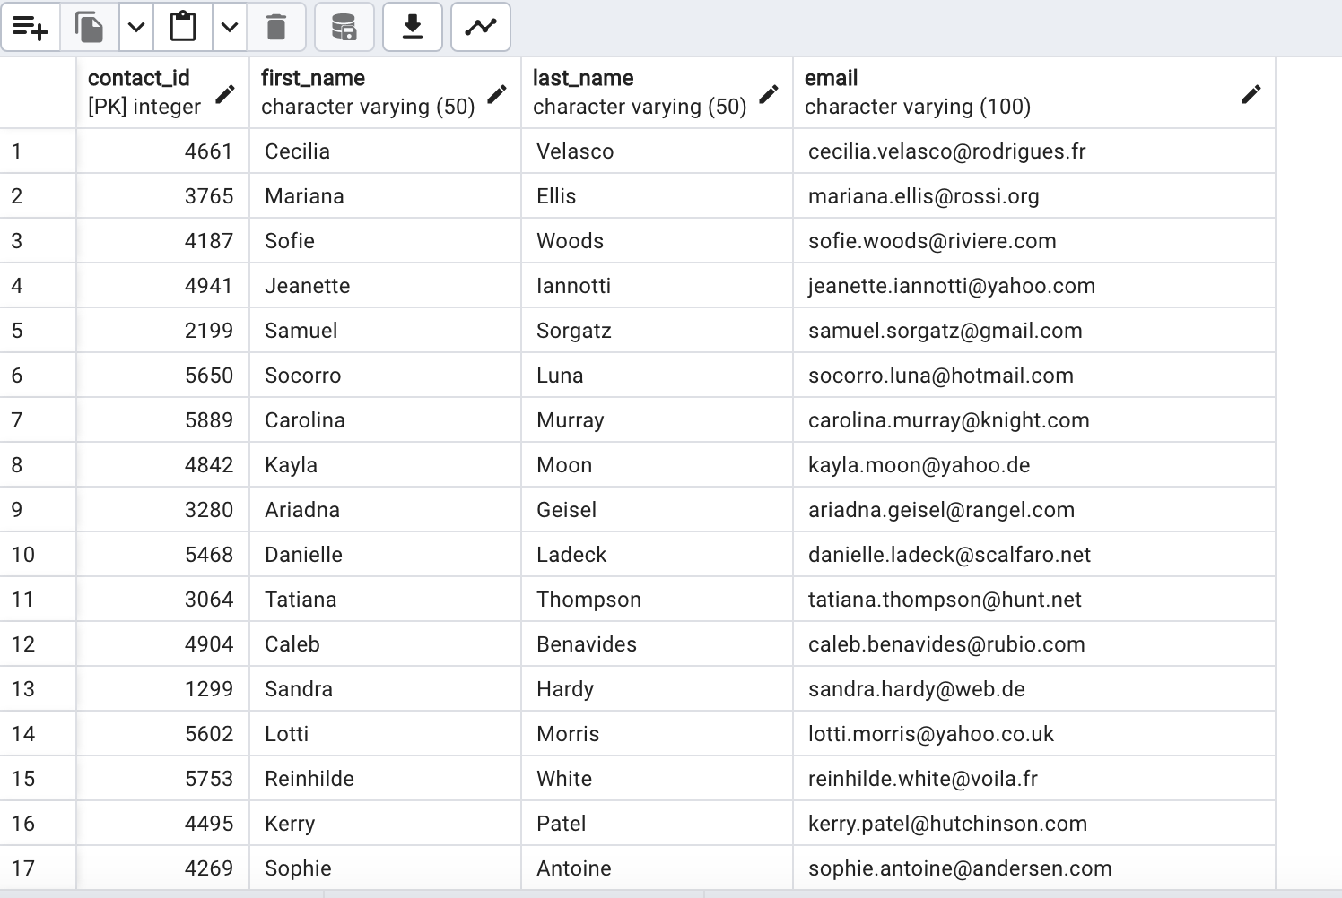The image size is (1342, 898).
Task: Click the Save data changes database icon
Action: tap(344, 27)
